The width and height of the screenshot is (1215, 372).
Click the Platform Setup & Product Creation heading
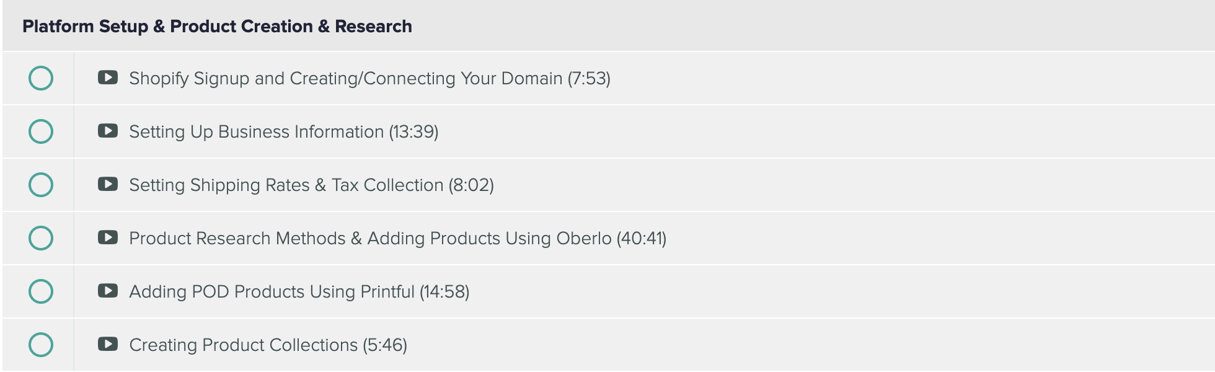tap(217, 27)
